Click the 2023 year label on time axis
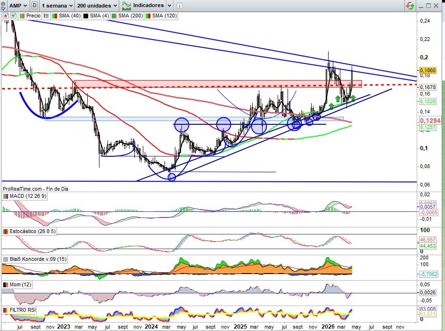The image size is (445, 331). pyautogui.click(x=64, y=326)
